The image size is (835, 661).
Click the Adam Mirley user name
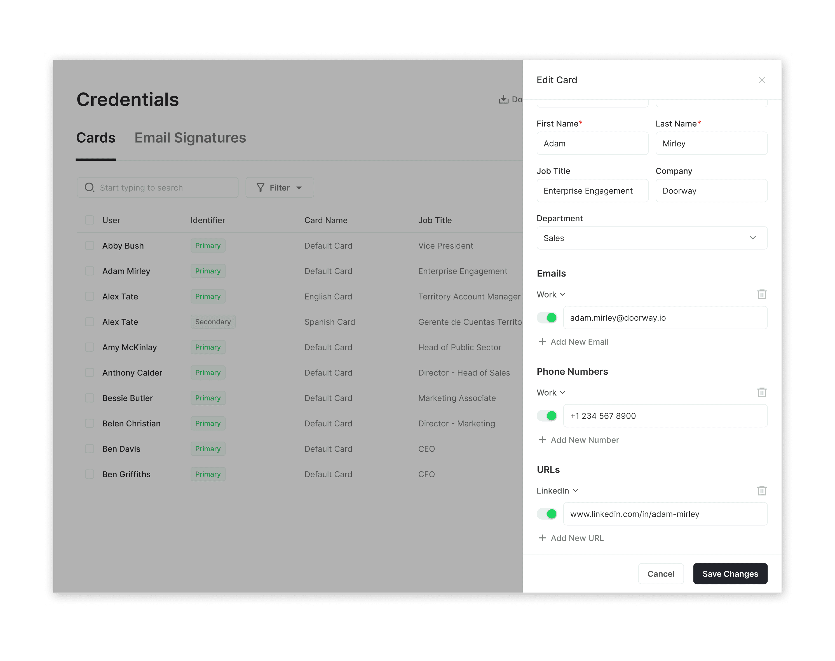click(126, 271)
